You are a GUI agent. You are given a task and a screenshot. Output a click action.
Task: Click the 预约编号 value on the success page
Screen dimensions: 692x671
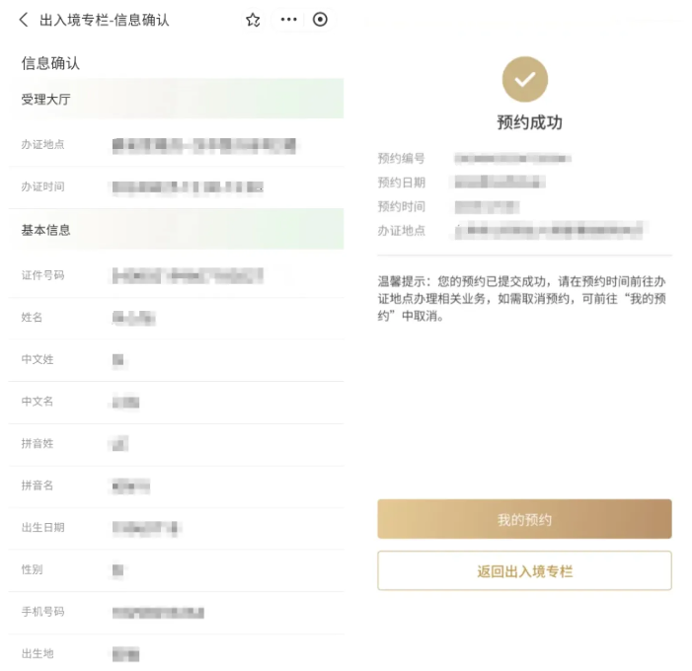point(513,158)
